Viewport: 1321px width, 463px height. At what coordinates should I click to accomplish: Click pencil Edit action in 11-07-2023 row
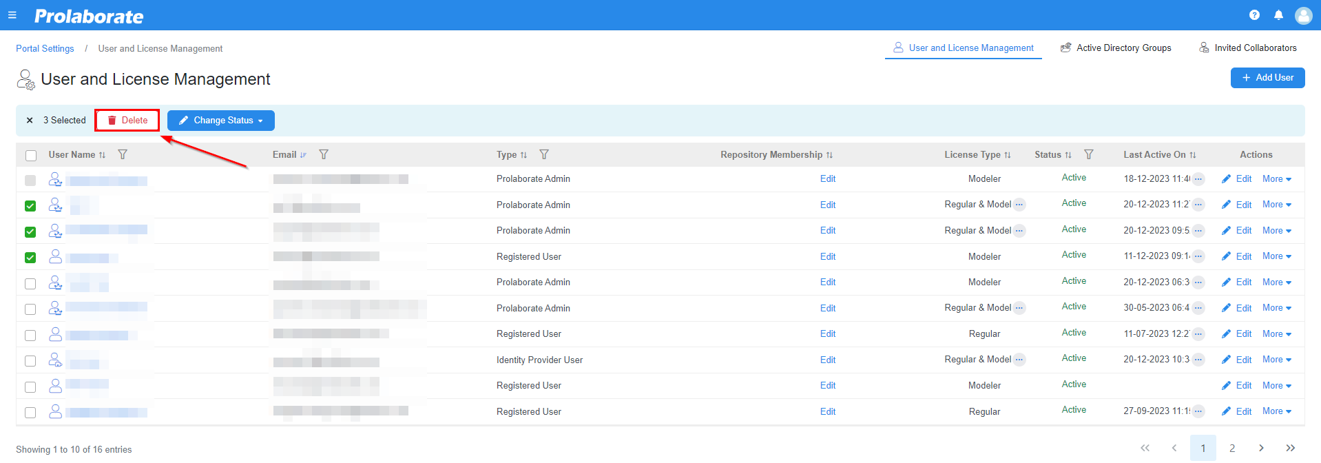pyautogui.click(x=1237, y=334)
